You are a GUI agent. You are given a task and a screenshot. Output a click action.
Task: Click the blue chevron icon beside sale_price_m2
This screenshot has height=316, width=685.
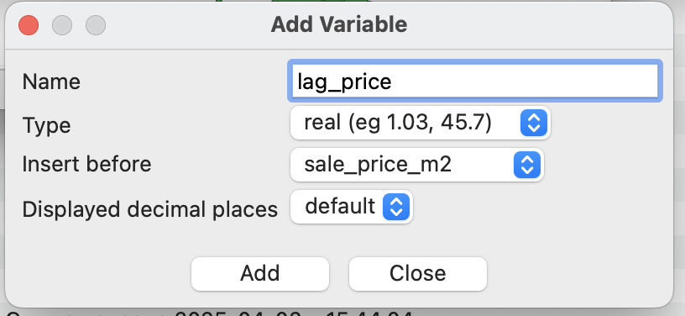pos(527,165)
